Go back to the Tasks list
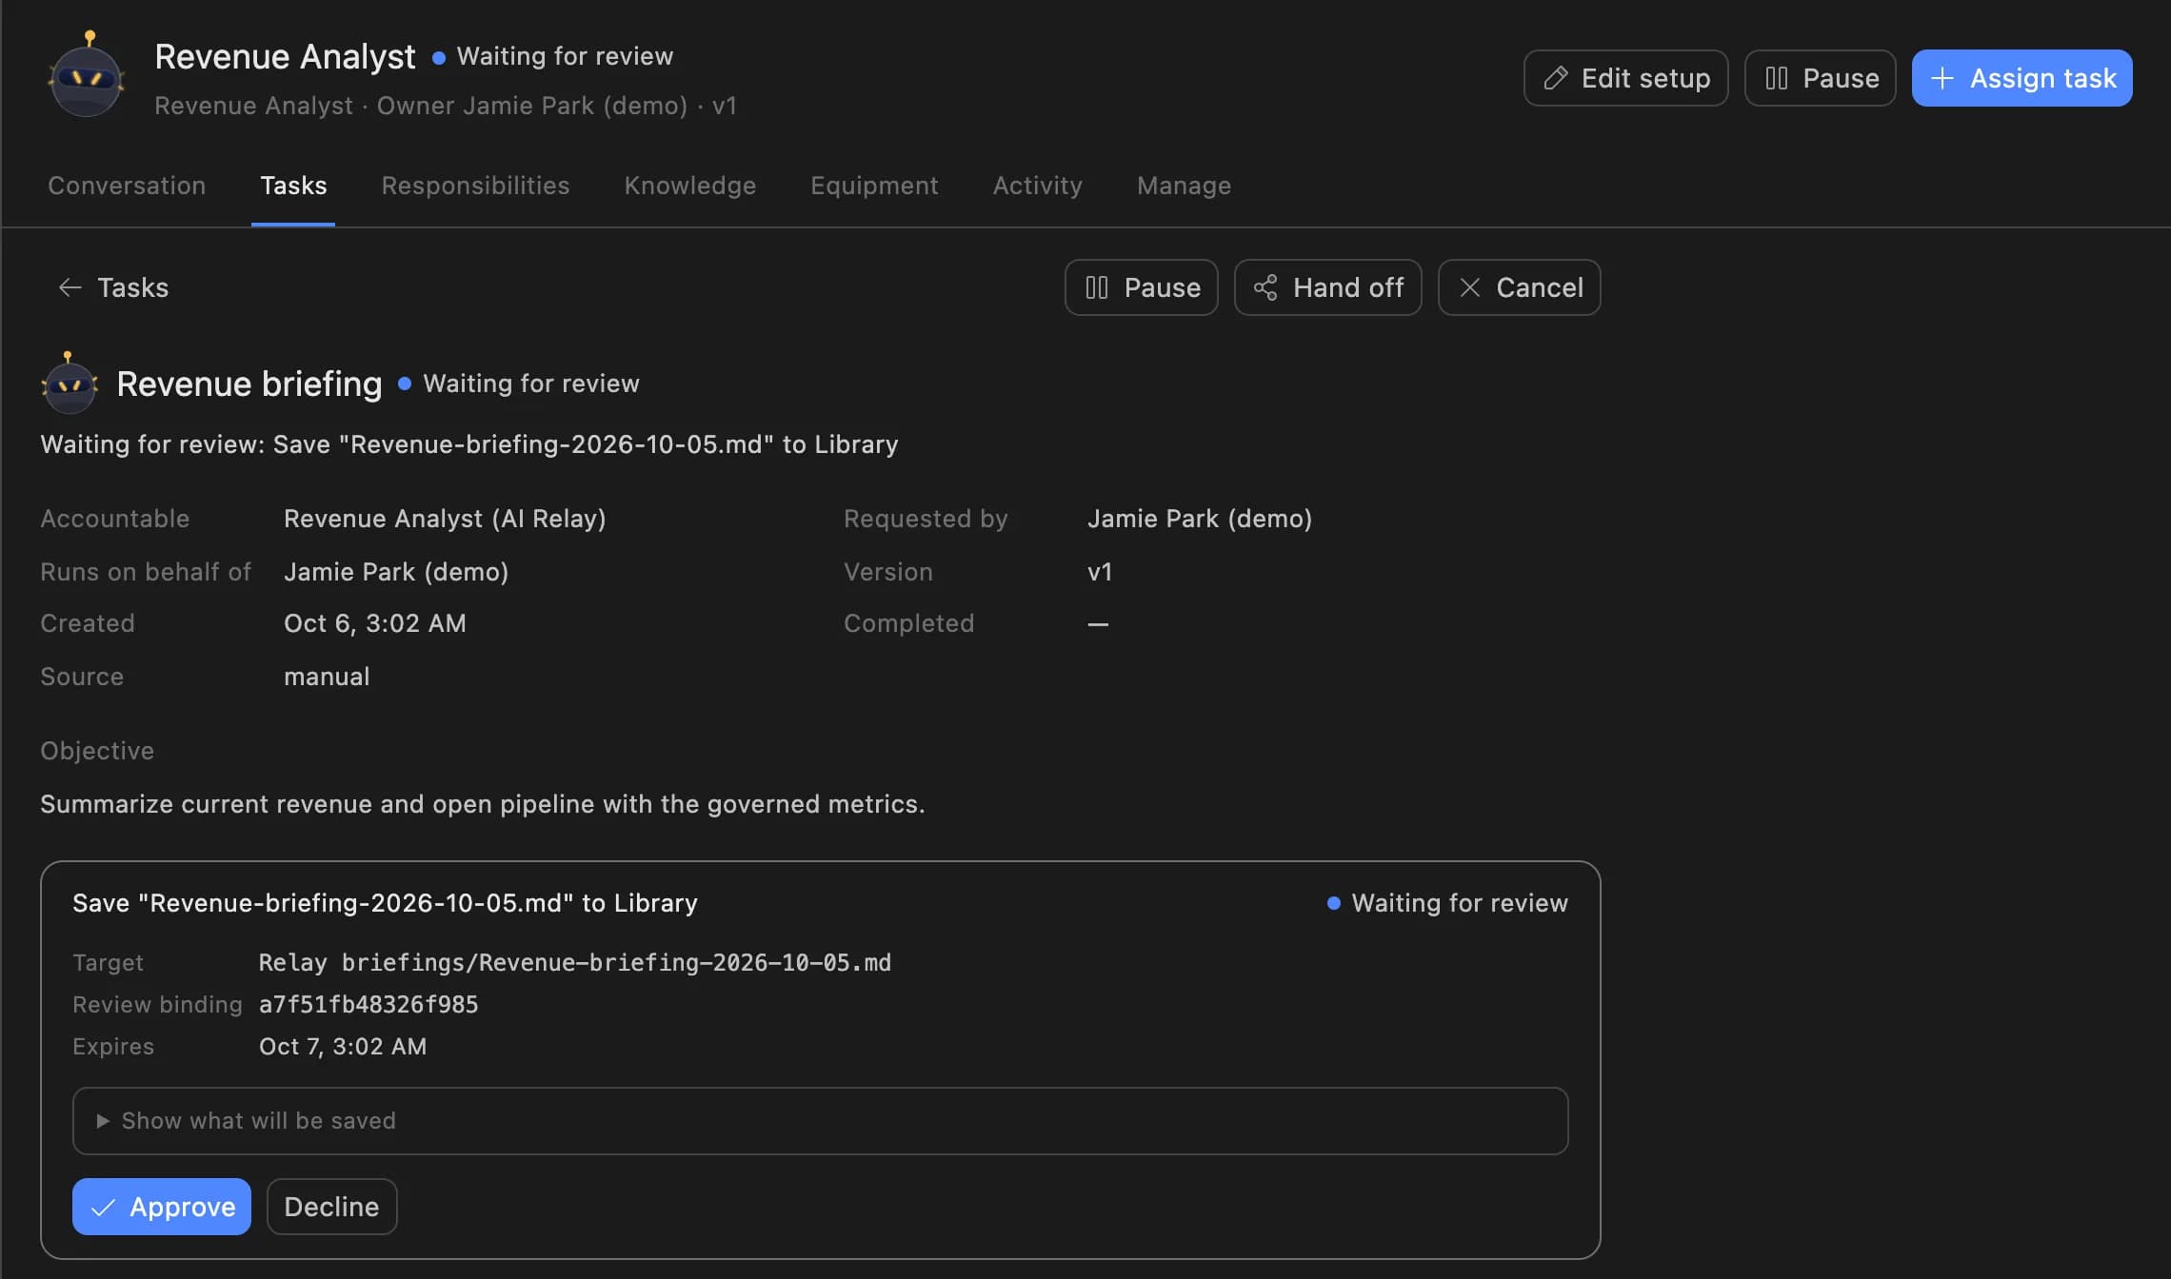 [113, 287]
